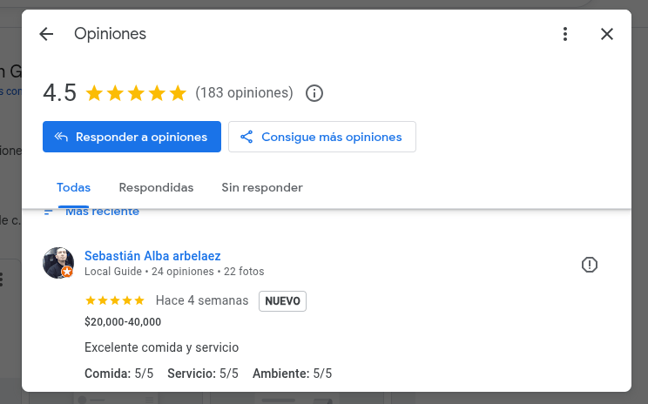
Task: Click the overall 4.5 star rating
Action: (x=136, y=92)
